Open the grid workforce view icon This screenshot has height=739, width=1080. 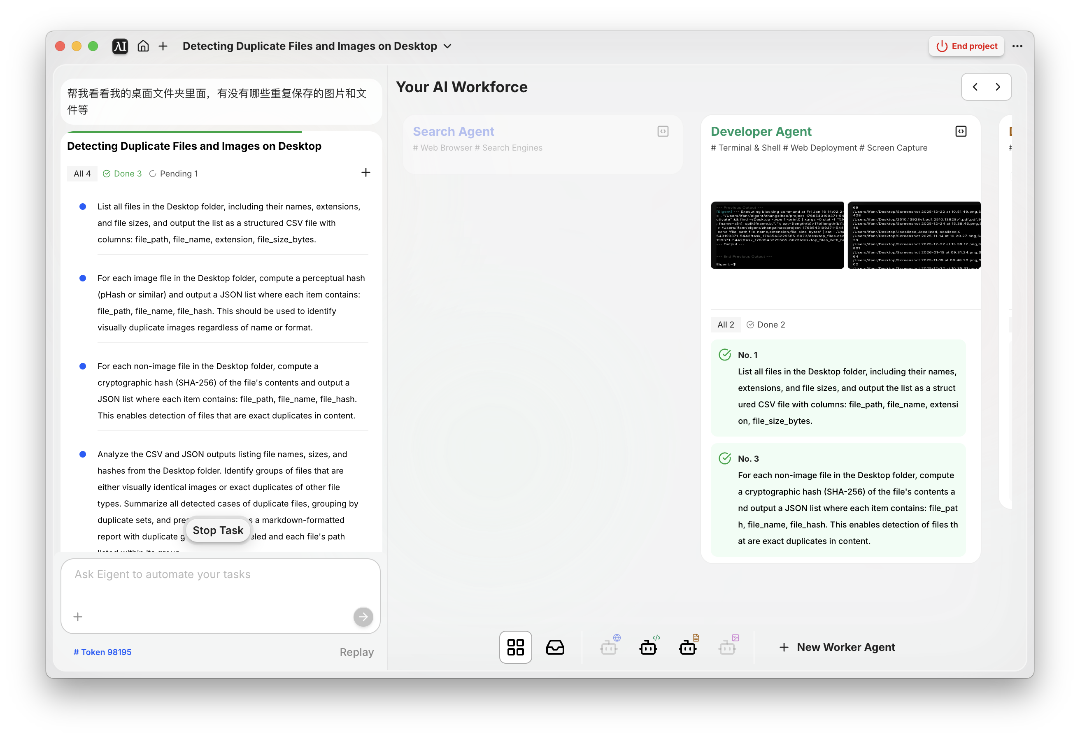[515, 647]
